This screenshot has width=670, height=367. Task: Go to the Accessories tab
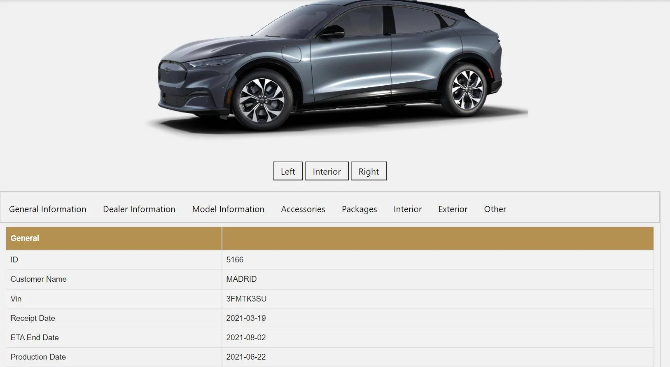tap(303, 209)
